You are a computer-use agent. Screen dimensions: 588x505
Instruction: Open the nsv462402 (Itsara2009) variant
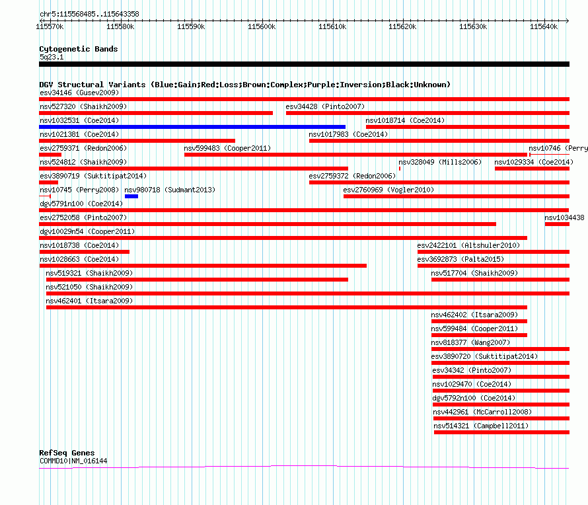pos(474,315)
